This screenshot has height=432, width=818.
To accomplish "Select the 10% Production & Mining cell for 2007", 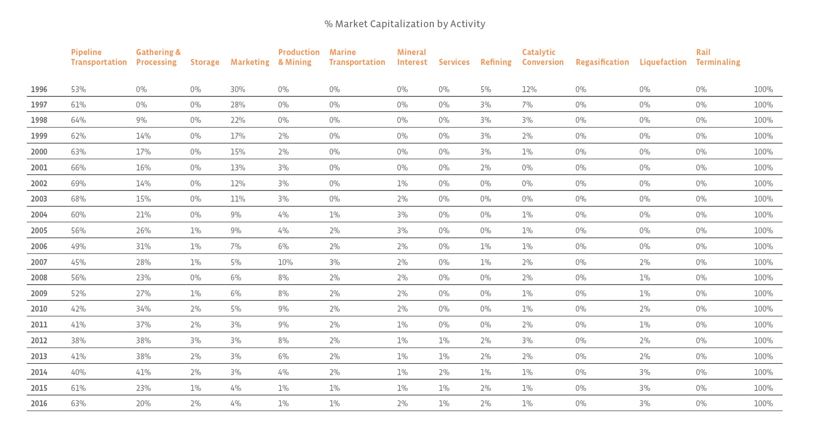I will 286,263.
